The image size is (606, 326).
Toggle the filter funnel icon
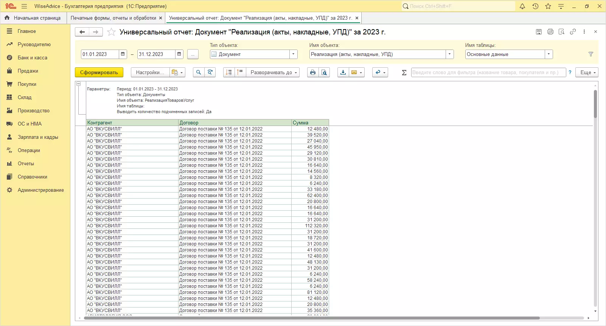coord(590,54)
